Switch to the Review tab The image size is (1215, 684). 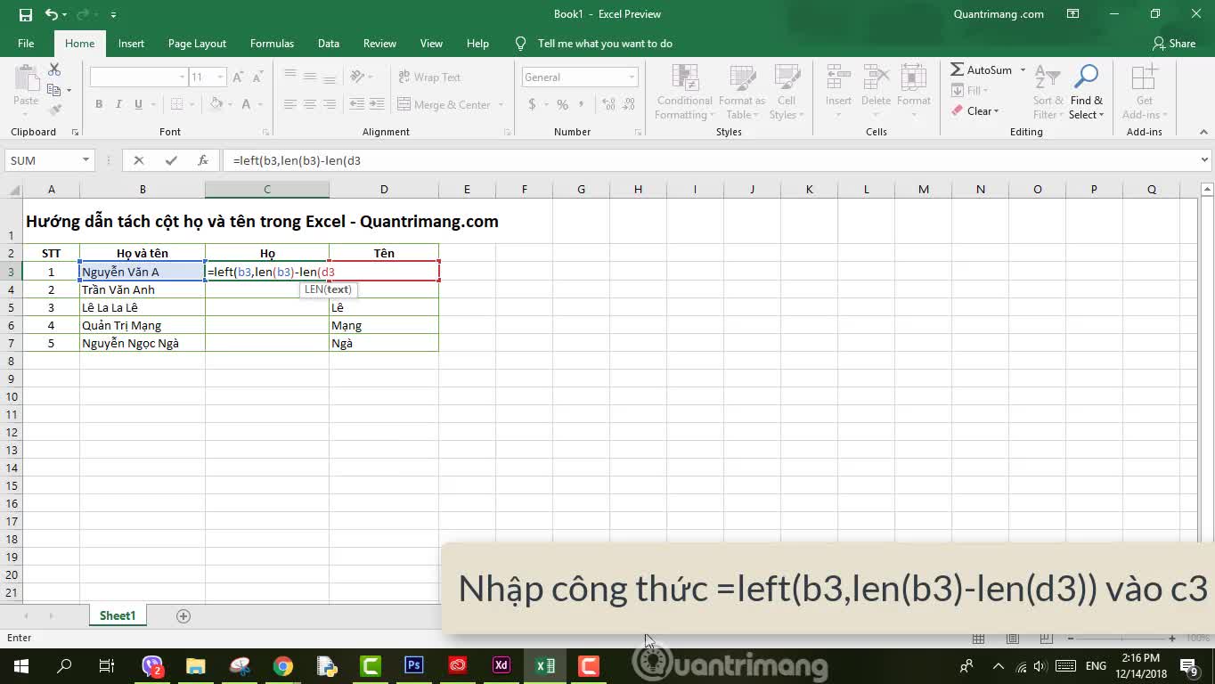tap(379, 44)
